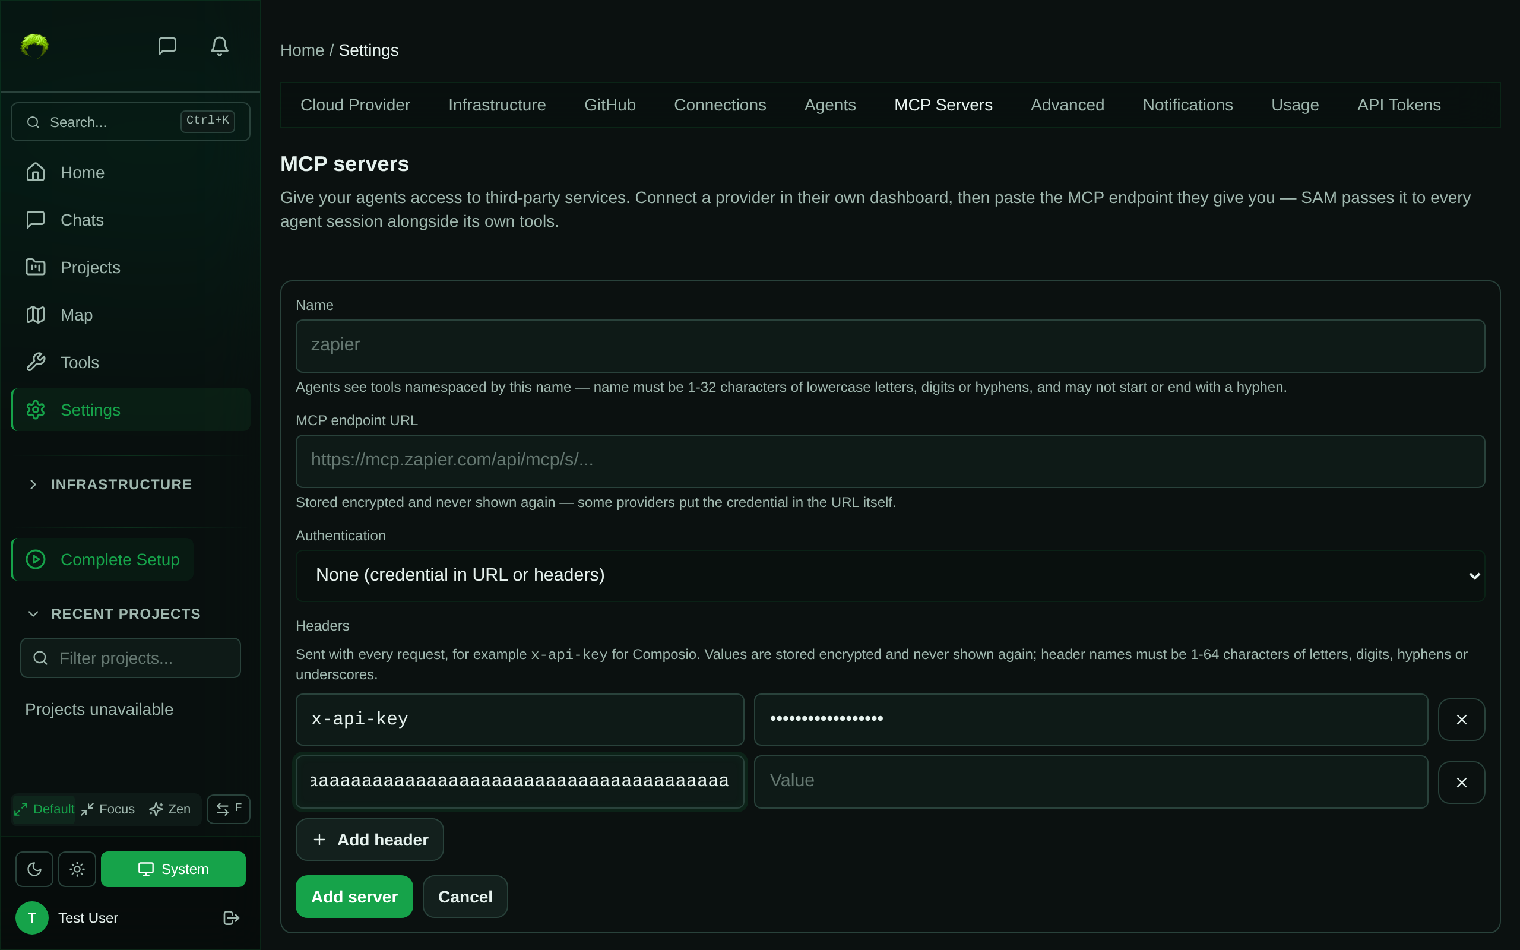Click the Filter projects field
1520x950 pixels.
tap(131, 658)
